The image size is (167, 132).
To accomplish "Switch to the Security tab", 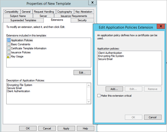I will (82, 20).
